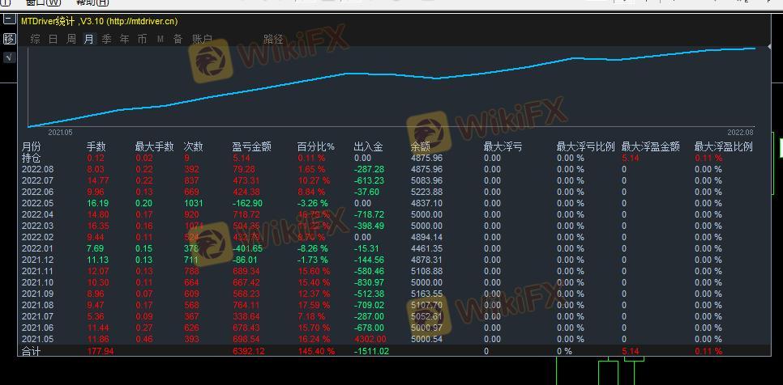Open the 帮助(H) help menu

click(92, 2)
